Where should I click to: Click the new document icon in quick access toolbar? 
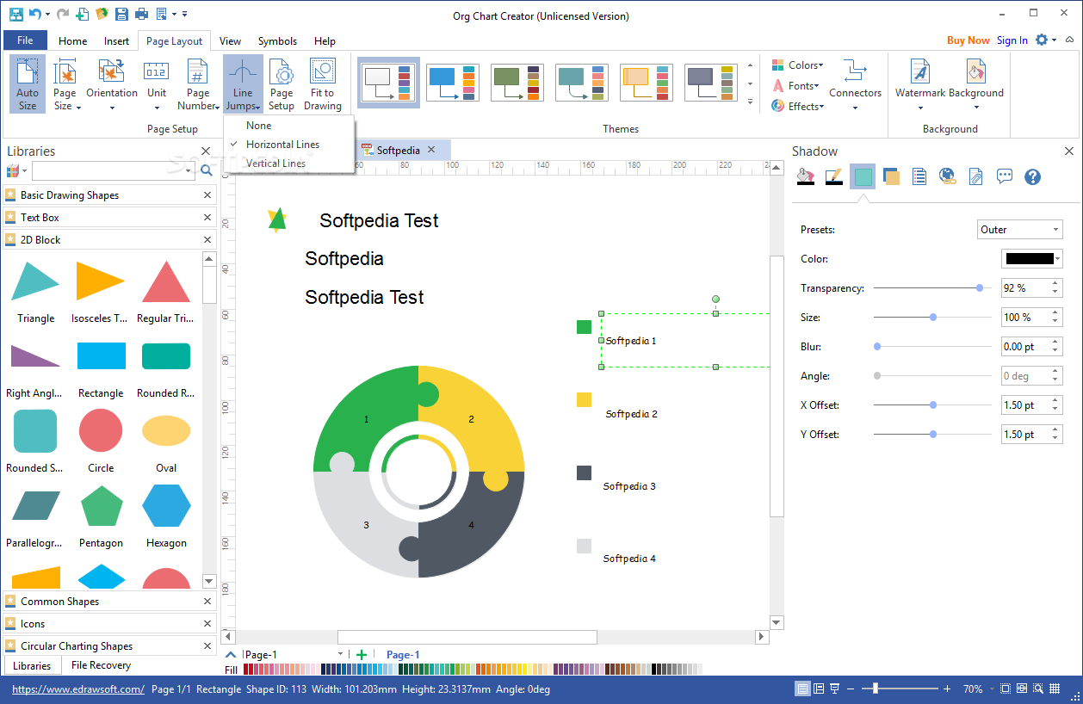tap(82, 14)
